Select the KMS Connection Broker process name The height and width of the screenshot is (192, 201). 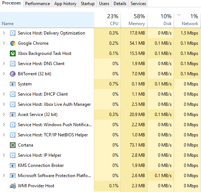(x=41, y=165)
